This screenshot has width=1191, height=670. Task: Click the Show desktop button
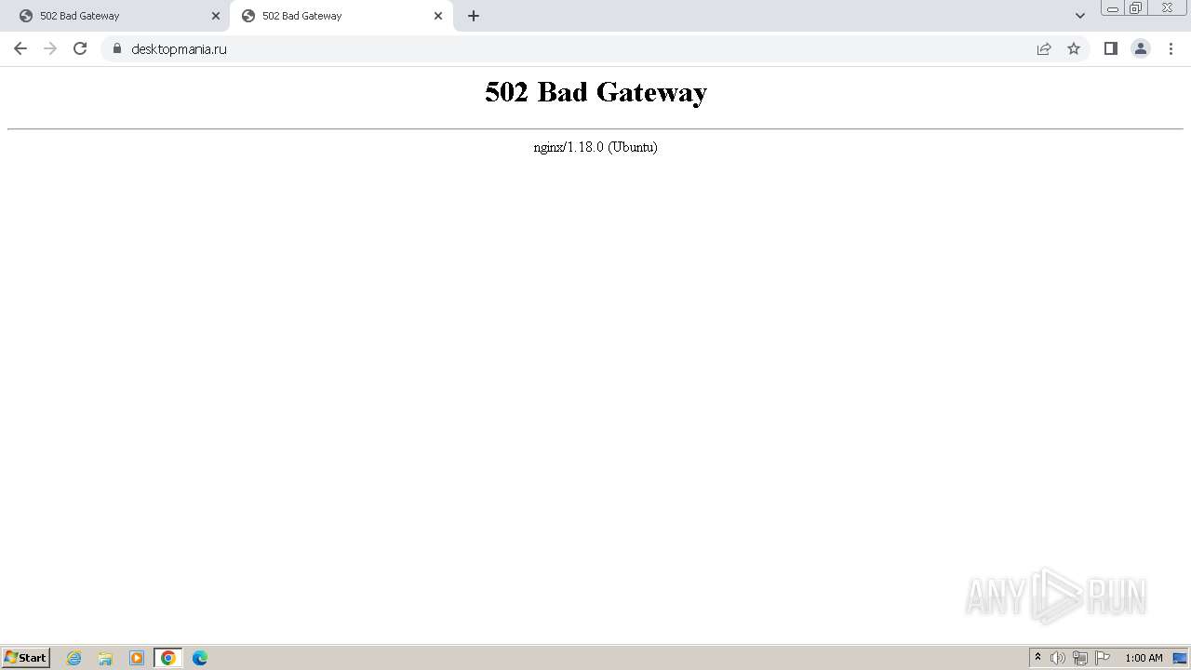click(x=1181, y=658)
